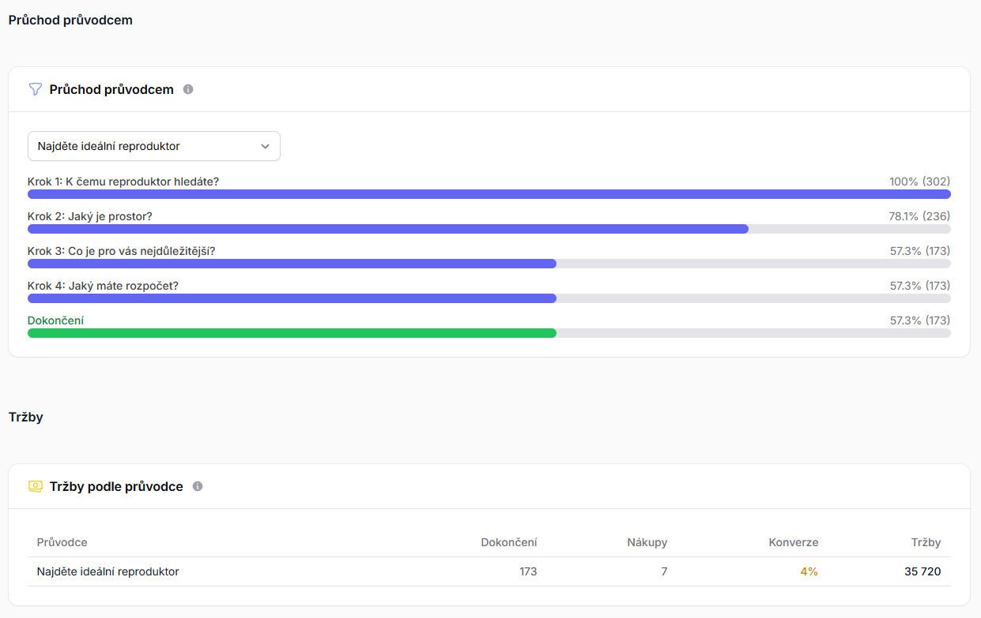Click the 173 completions table cell

[x=528, y=571]
